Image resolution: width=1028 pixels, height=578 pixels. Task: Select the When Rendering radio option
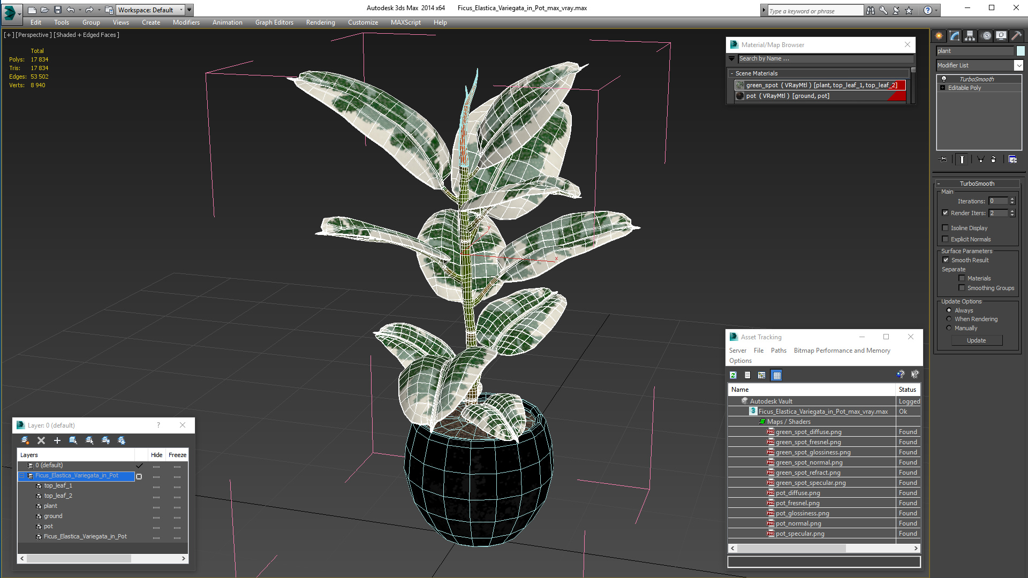[949, 319]
